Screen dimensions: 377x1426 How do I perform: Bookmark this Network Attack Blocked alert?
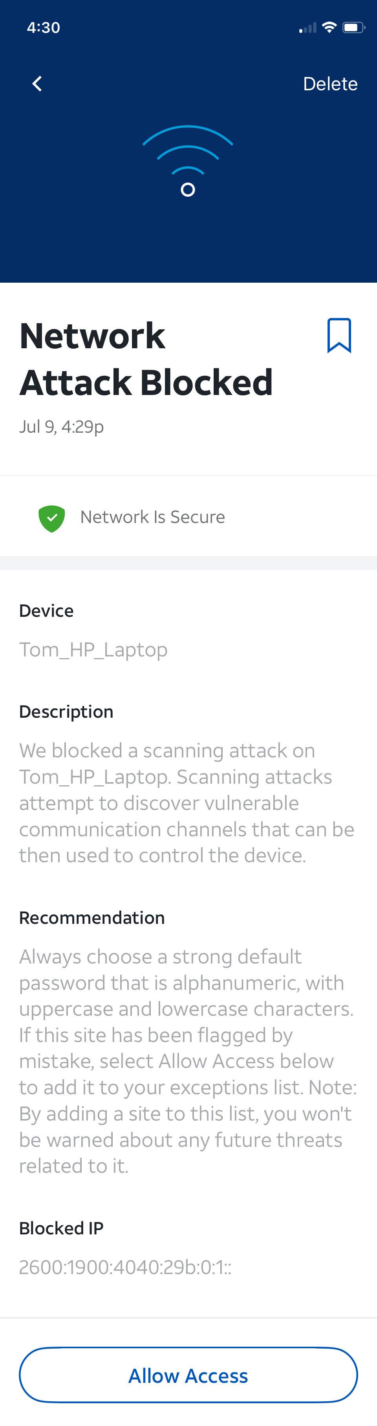pos(339,335)
